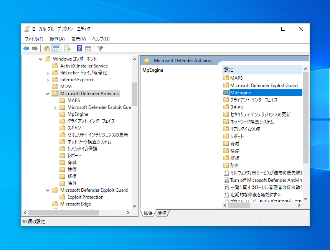This screenshot has height=250, width=330.
Task: Click the Back arrow toolbar icon
Action: coord(26,48)
